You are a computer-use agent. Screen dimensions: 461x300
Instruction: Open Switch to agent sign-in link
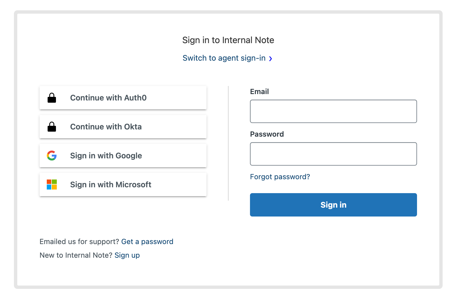(x=224, y=58)
